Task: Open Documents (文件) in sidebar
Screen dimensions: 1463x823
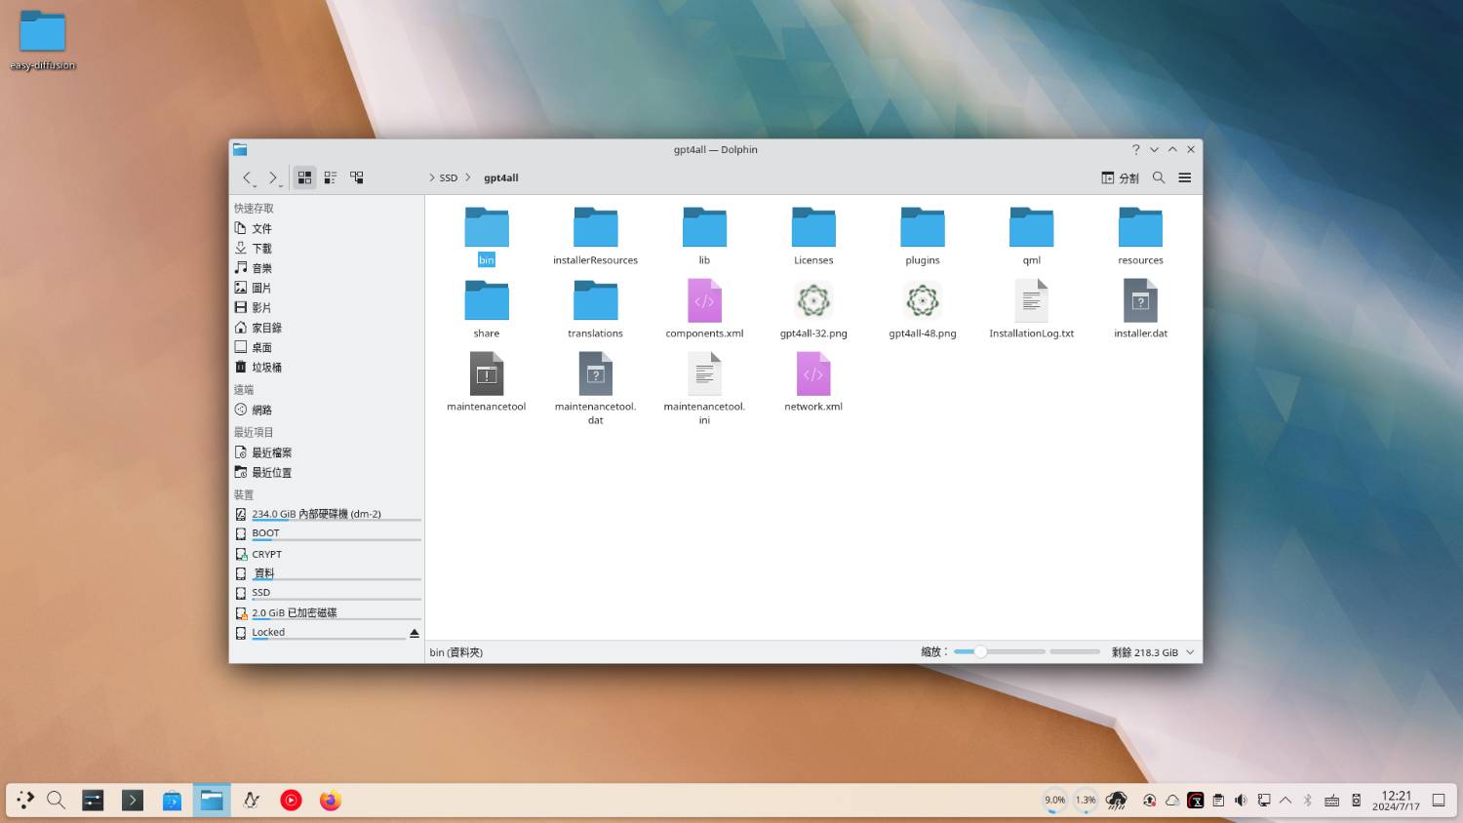Action: click(327, 228)
